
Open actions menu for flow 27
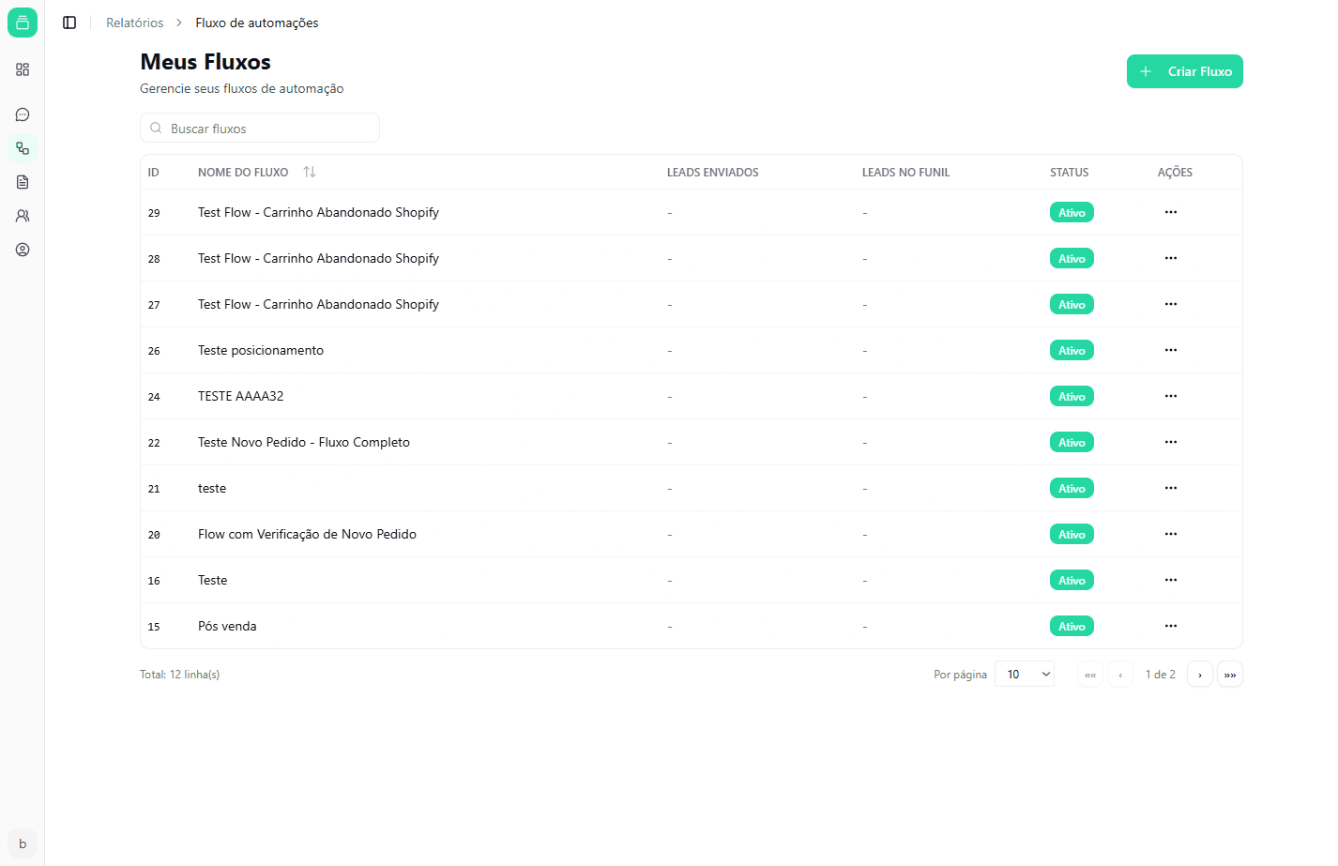coord(1171,304)
